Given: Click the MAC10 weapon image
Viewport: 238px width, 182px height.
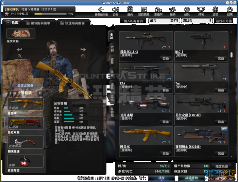Looking at the screenshot, I should [x=201, y=40].
